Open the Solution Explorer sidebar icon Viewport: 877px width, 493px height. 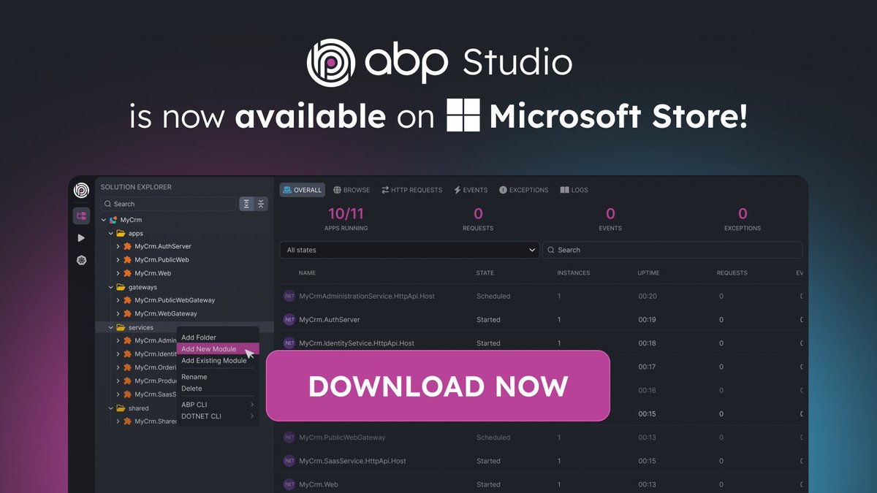point(81,215)
